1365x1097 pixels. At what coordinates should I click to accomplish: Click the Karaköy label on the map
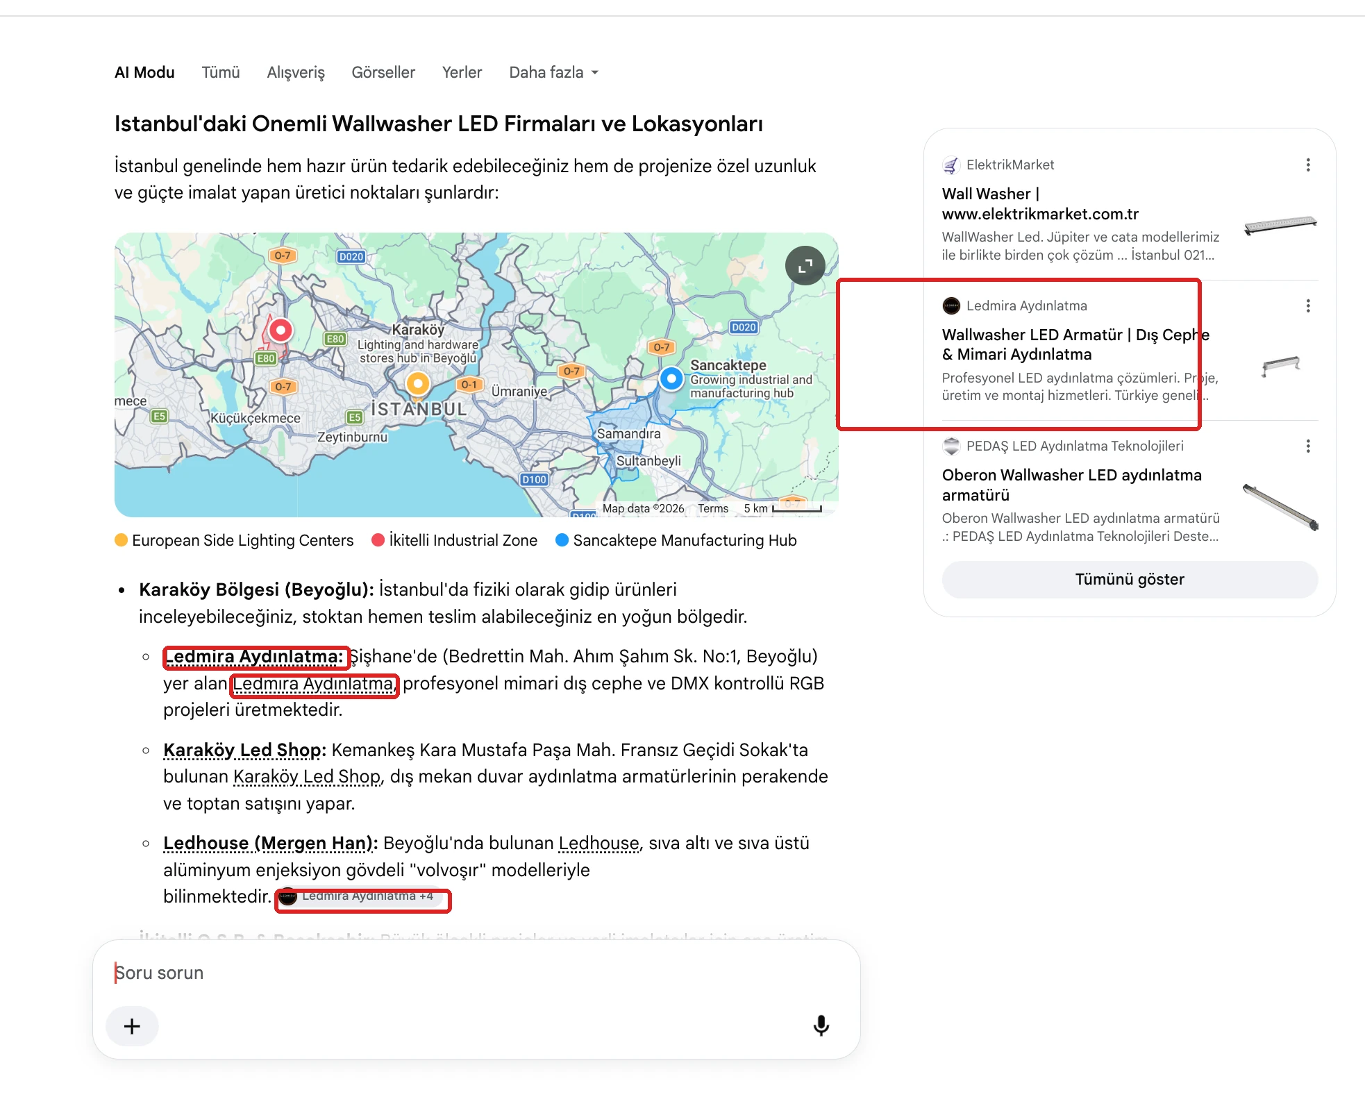(x=417, y=330)
